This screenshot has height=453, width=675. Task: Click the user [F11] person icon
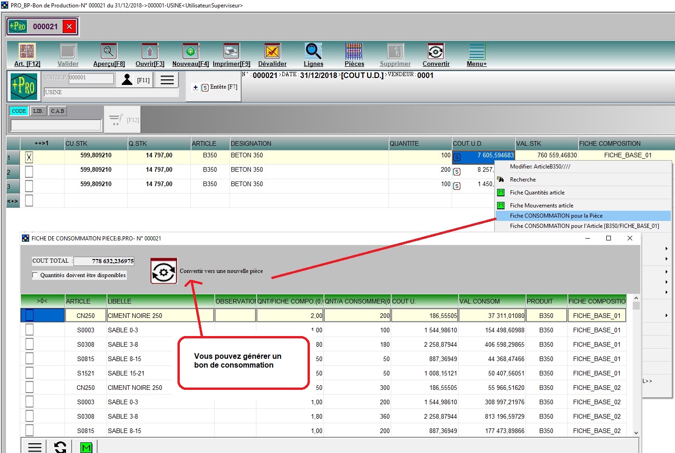click(x=127, y=79)
